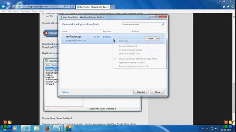236x132 pixels.
Task: Click the Options link in View Downloads
Action: [65, 92]
